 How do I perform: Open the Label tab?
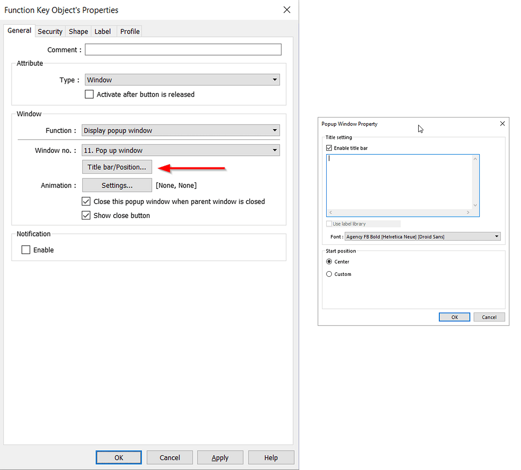pyautogui.click(x=103, y=31)
